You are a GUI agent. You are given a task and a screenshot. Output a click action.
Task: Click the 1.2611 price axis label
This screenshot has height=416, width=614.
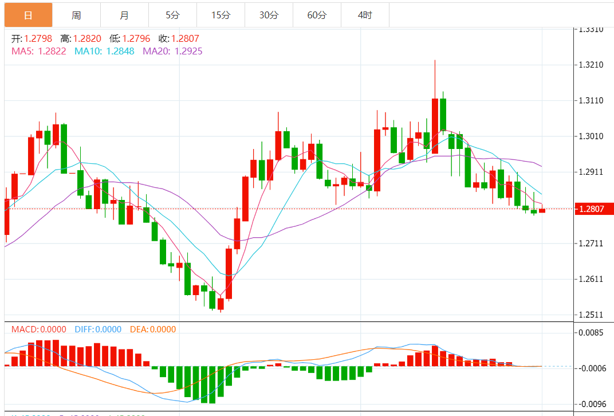[591, 279]
